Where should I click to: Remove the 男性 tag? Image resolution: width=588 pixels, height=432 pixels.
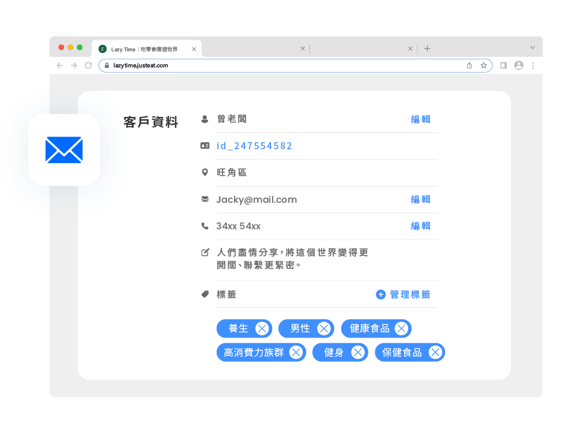coord(324,328)
